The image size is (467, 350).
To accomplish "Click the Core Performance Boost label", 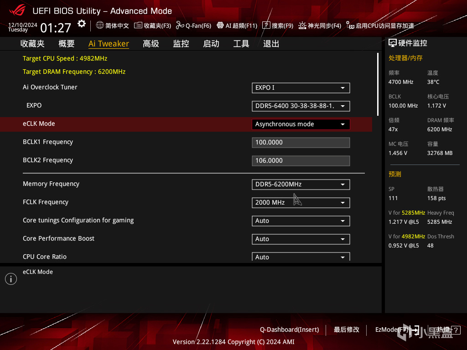I will coord(58,238).
